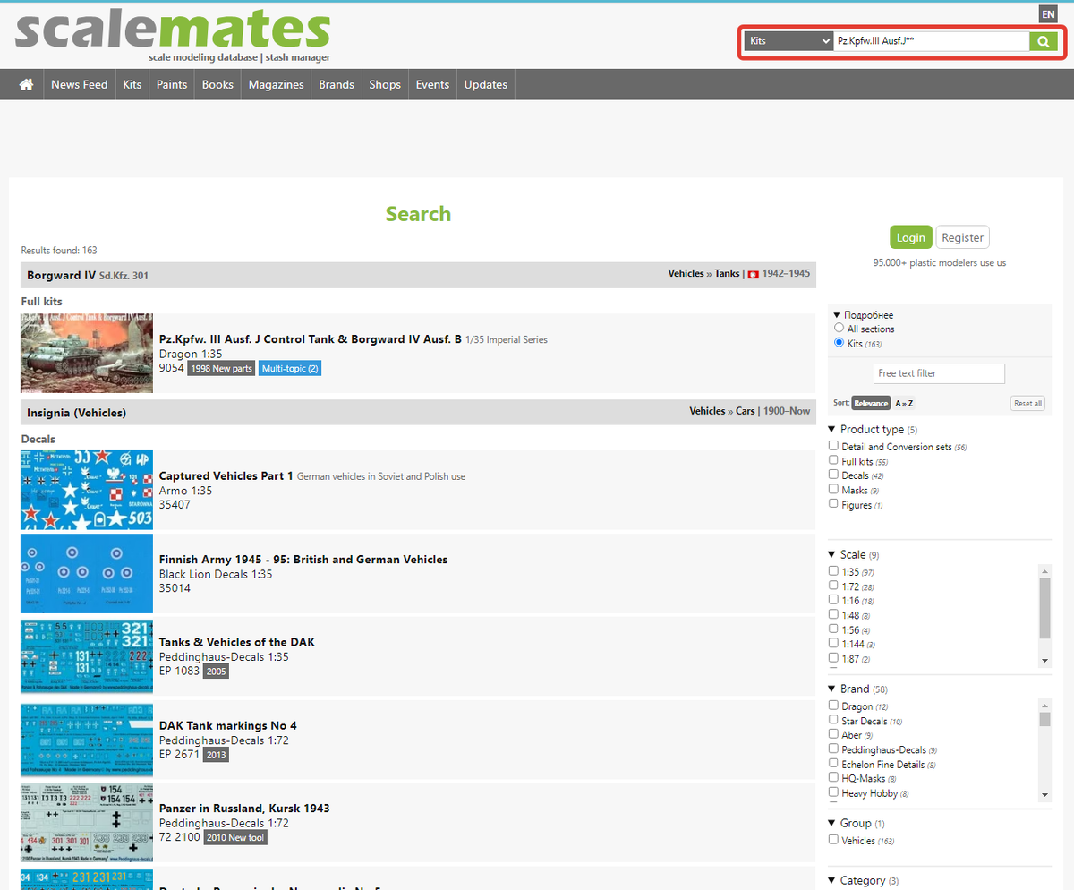Click the Reset all button
The height and width of the screenshot is (890, 1074).
(x=1027, y=403)
